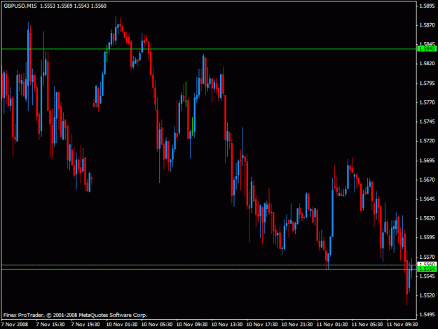Click the 1.5520 price axis value
438x329 pixels.
427,295
